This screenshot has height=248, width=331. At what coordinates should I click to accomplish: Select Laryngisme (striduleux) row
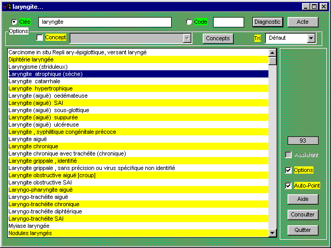(x=138, y=67)
